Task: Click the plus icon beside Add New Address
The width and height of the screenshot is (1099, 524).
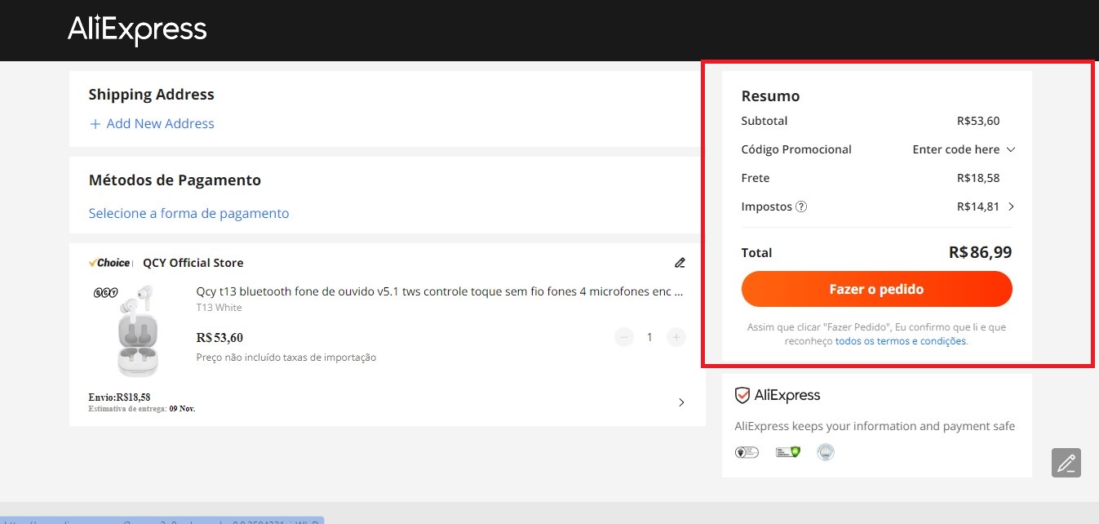Action: click(95, 124)
